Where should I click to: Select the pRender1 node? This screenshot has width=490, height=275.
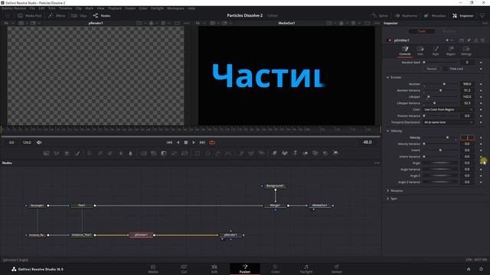point(230,235)
